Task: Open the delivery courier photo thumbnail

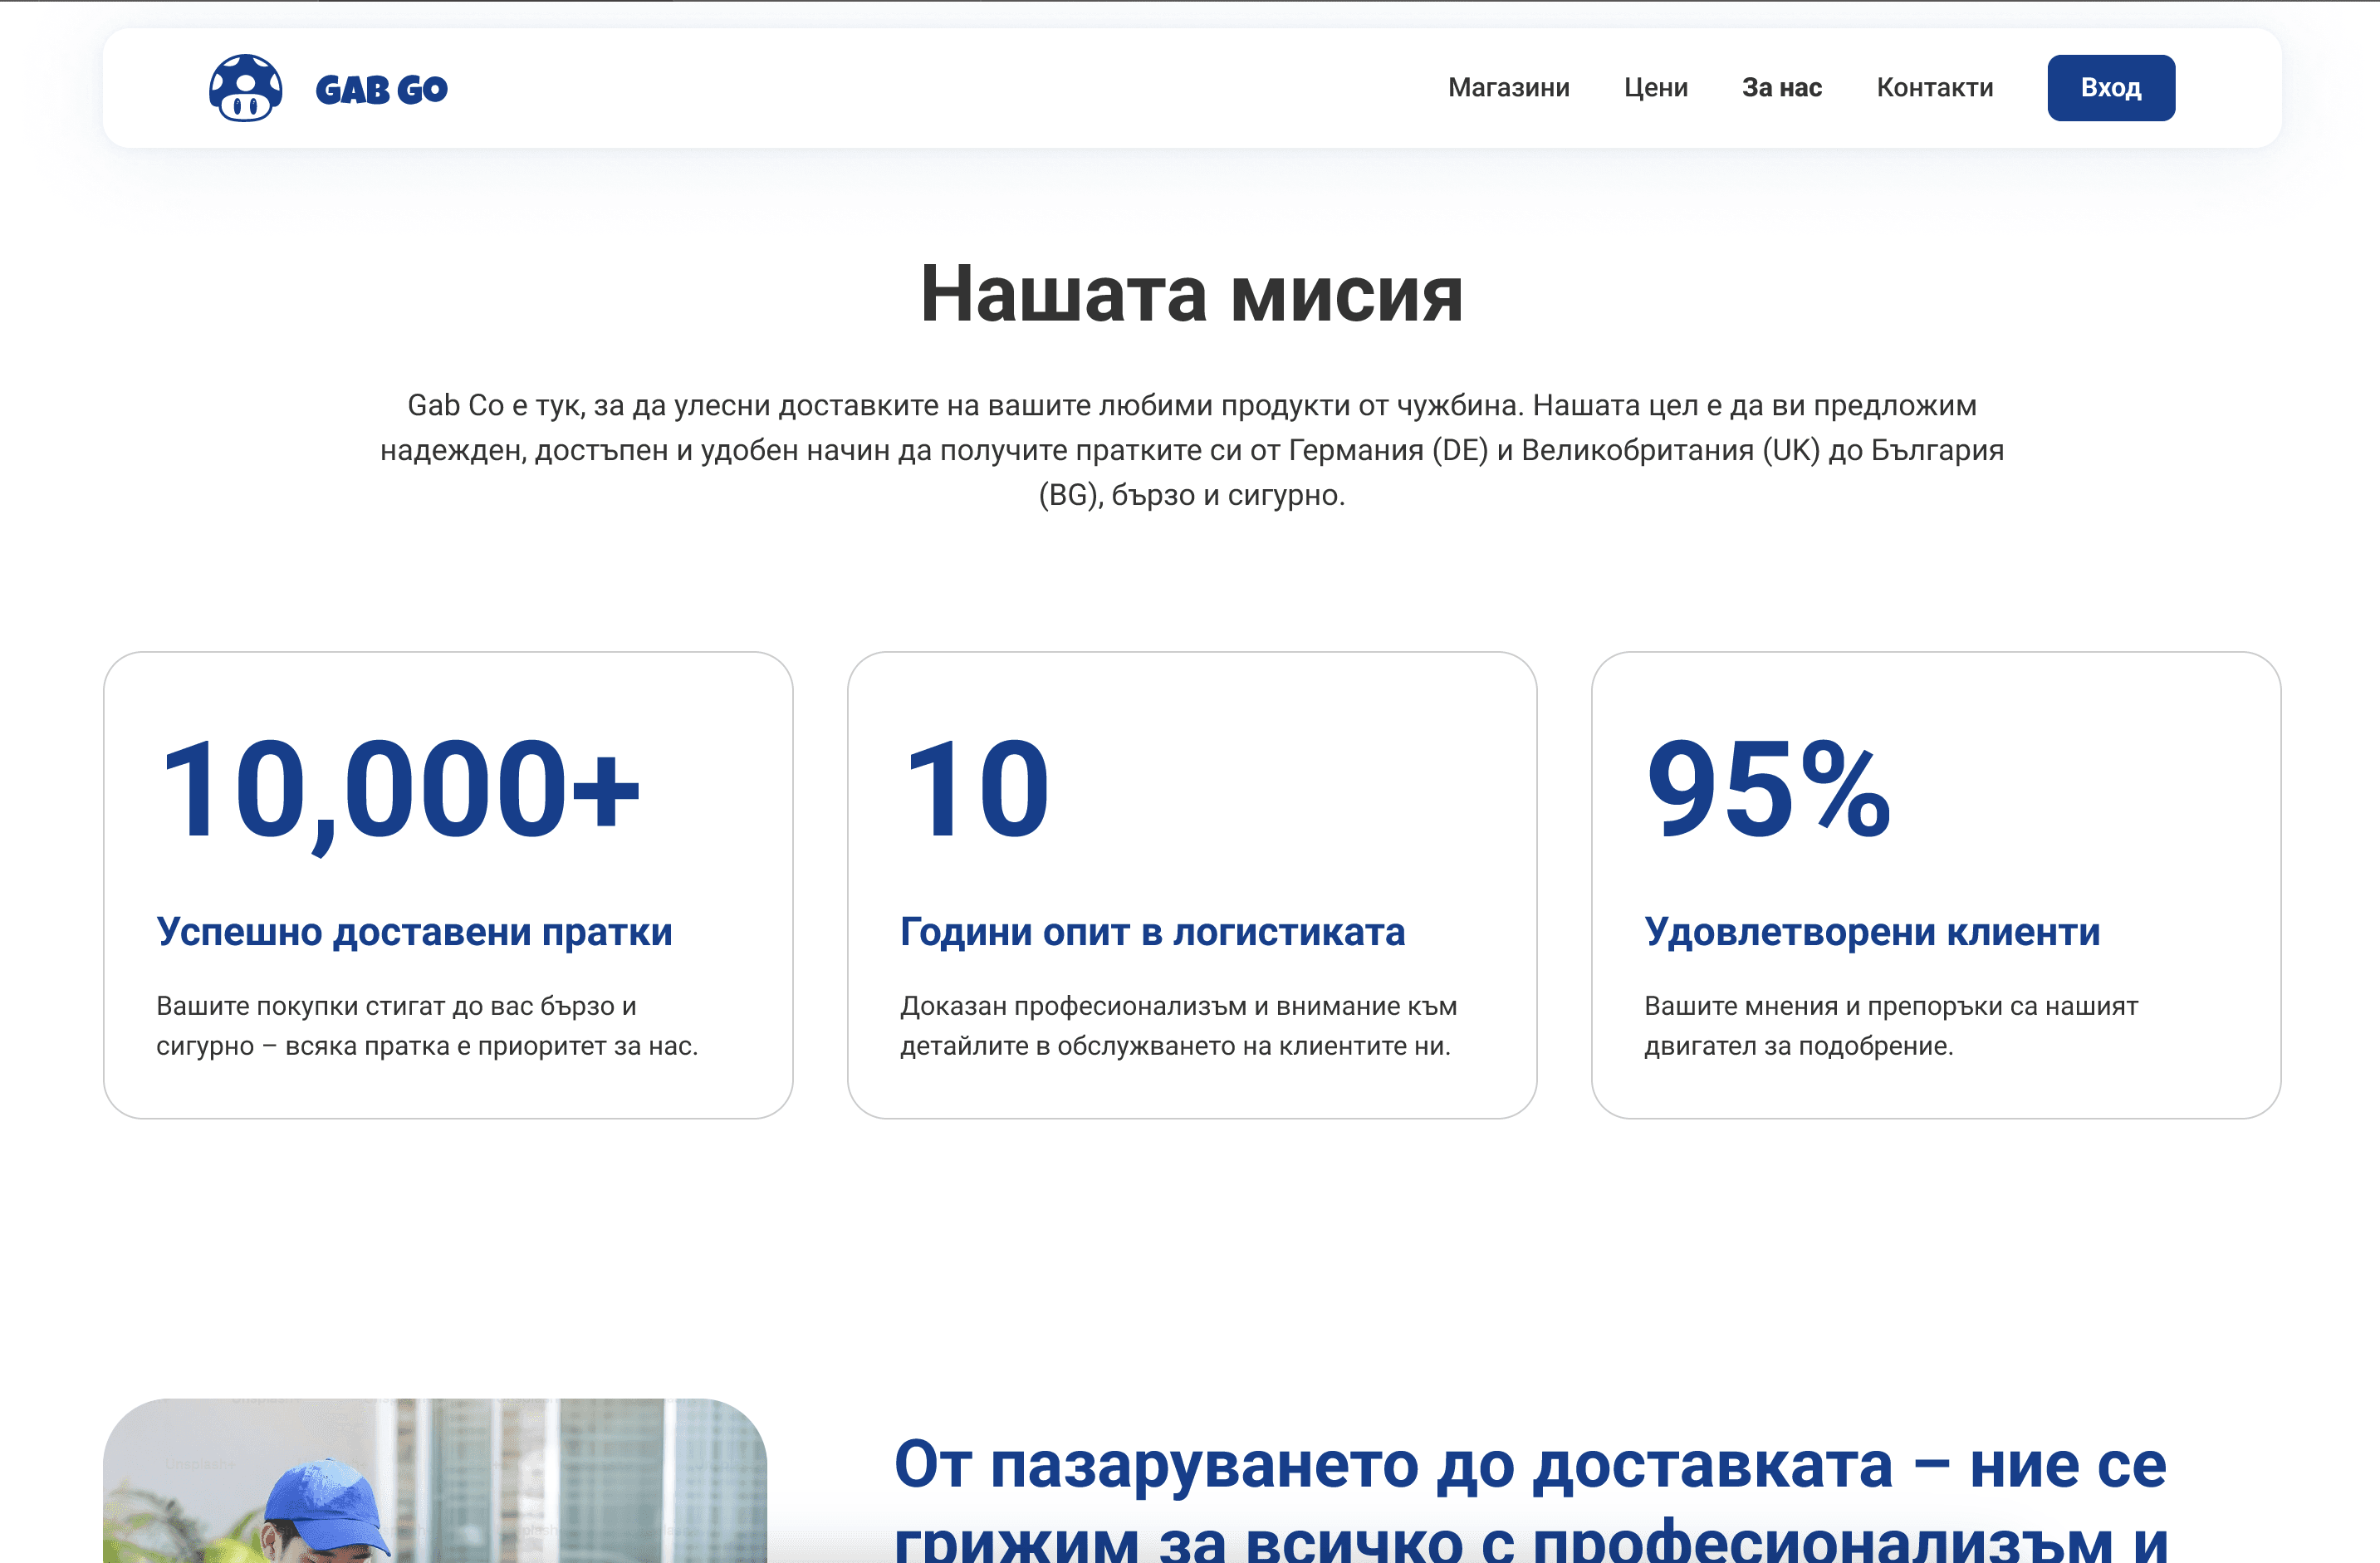Action: pos(435,1480)
